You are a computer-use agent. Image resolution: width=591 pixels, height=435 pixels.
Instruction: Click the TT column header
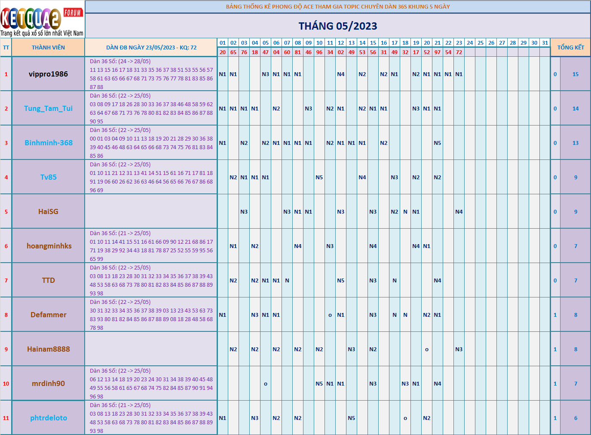coord(6,48)
